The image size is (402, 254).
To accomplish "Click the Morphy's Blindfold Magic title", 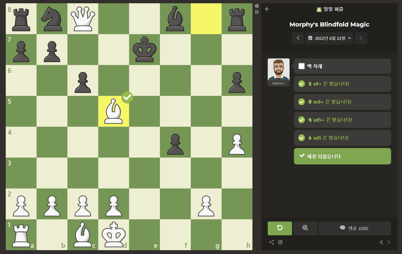I will pos(329,25).
